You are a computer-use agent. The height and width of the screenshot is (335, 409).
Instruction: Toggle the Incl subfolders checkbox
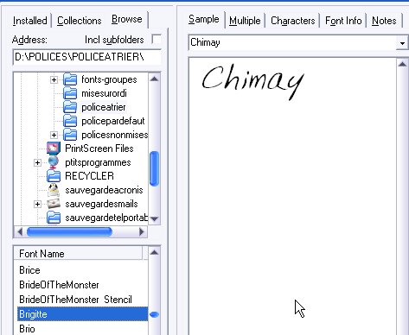157,40
